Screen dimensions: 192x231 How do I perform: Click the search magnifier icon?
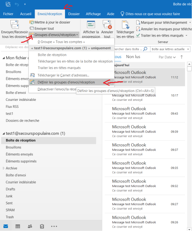[x=145, y=49]
